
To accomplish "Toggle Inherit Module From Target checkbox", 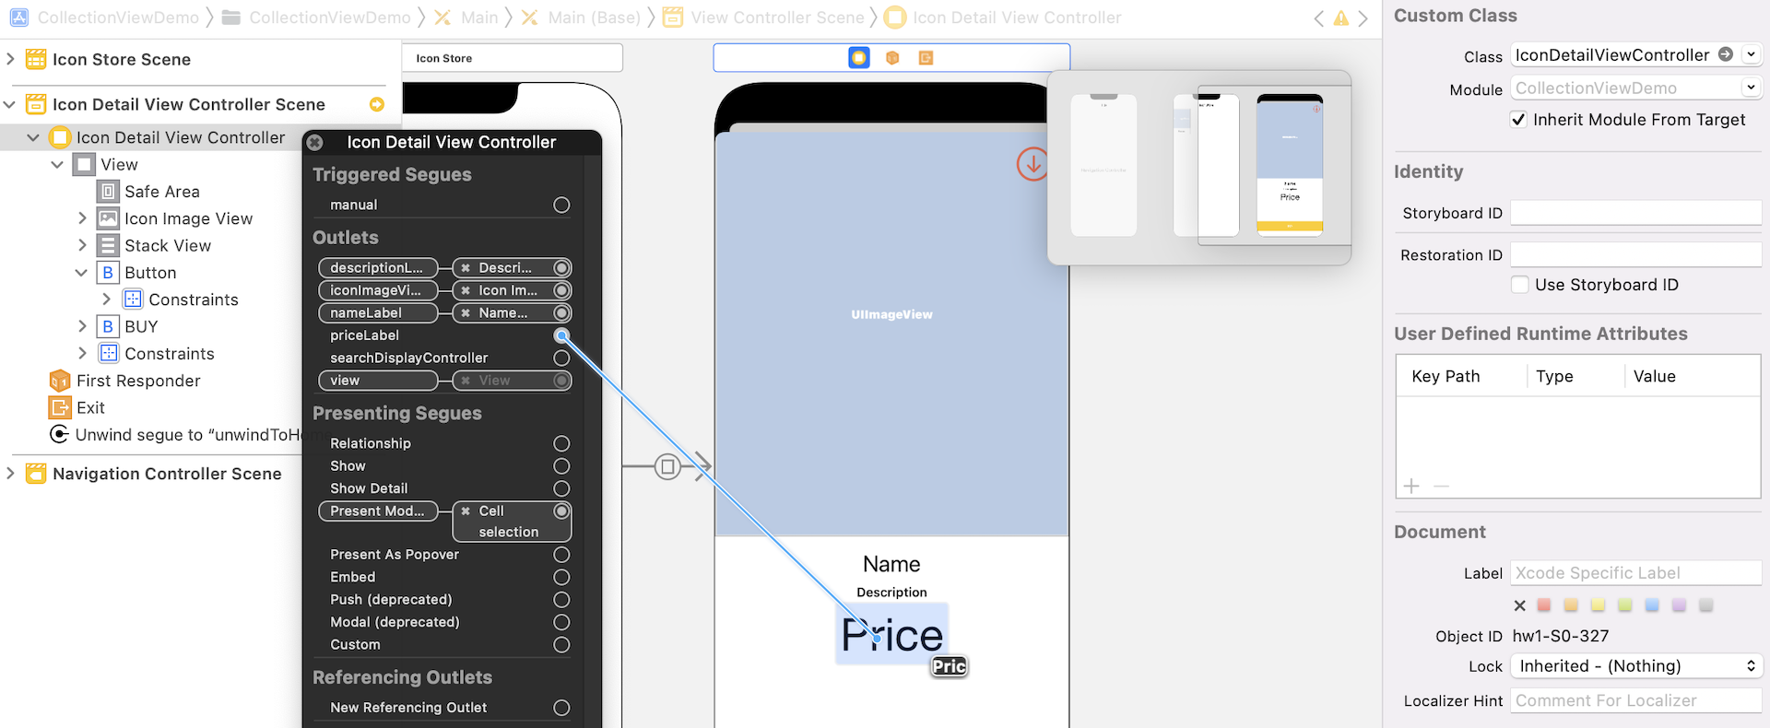I will click(x=1518, y=120).
